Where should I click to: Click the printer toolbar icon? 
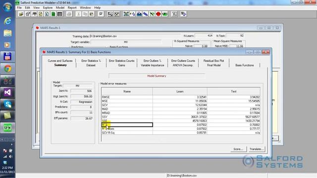[x=69, y=14]
